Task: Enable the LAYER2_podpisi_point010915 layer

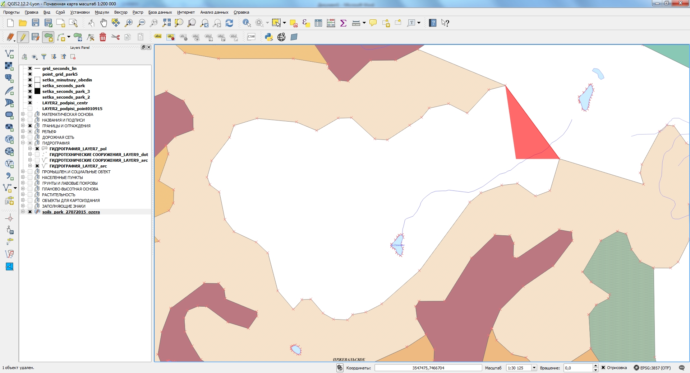Action: point(30,108)
